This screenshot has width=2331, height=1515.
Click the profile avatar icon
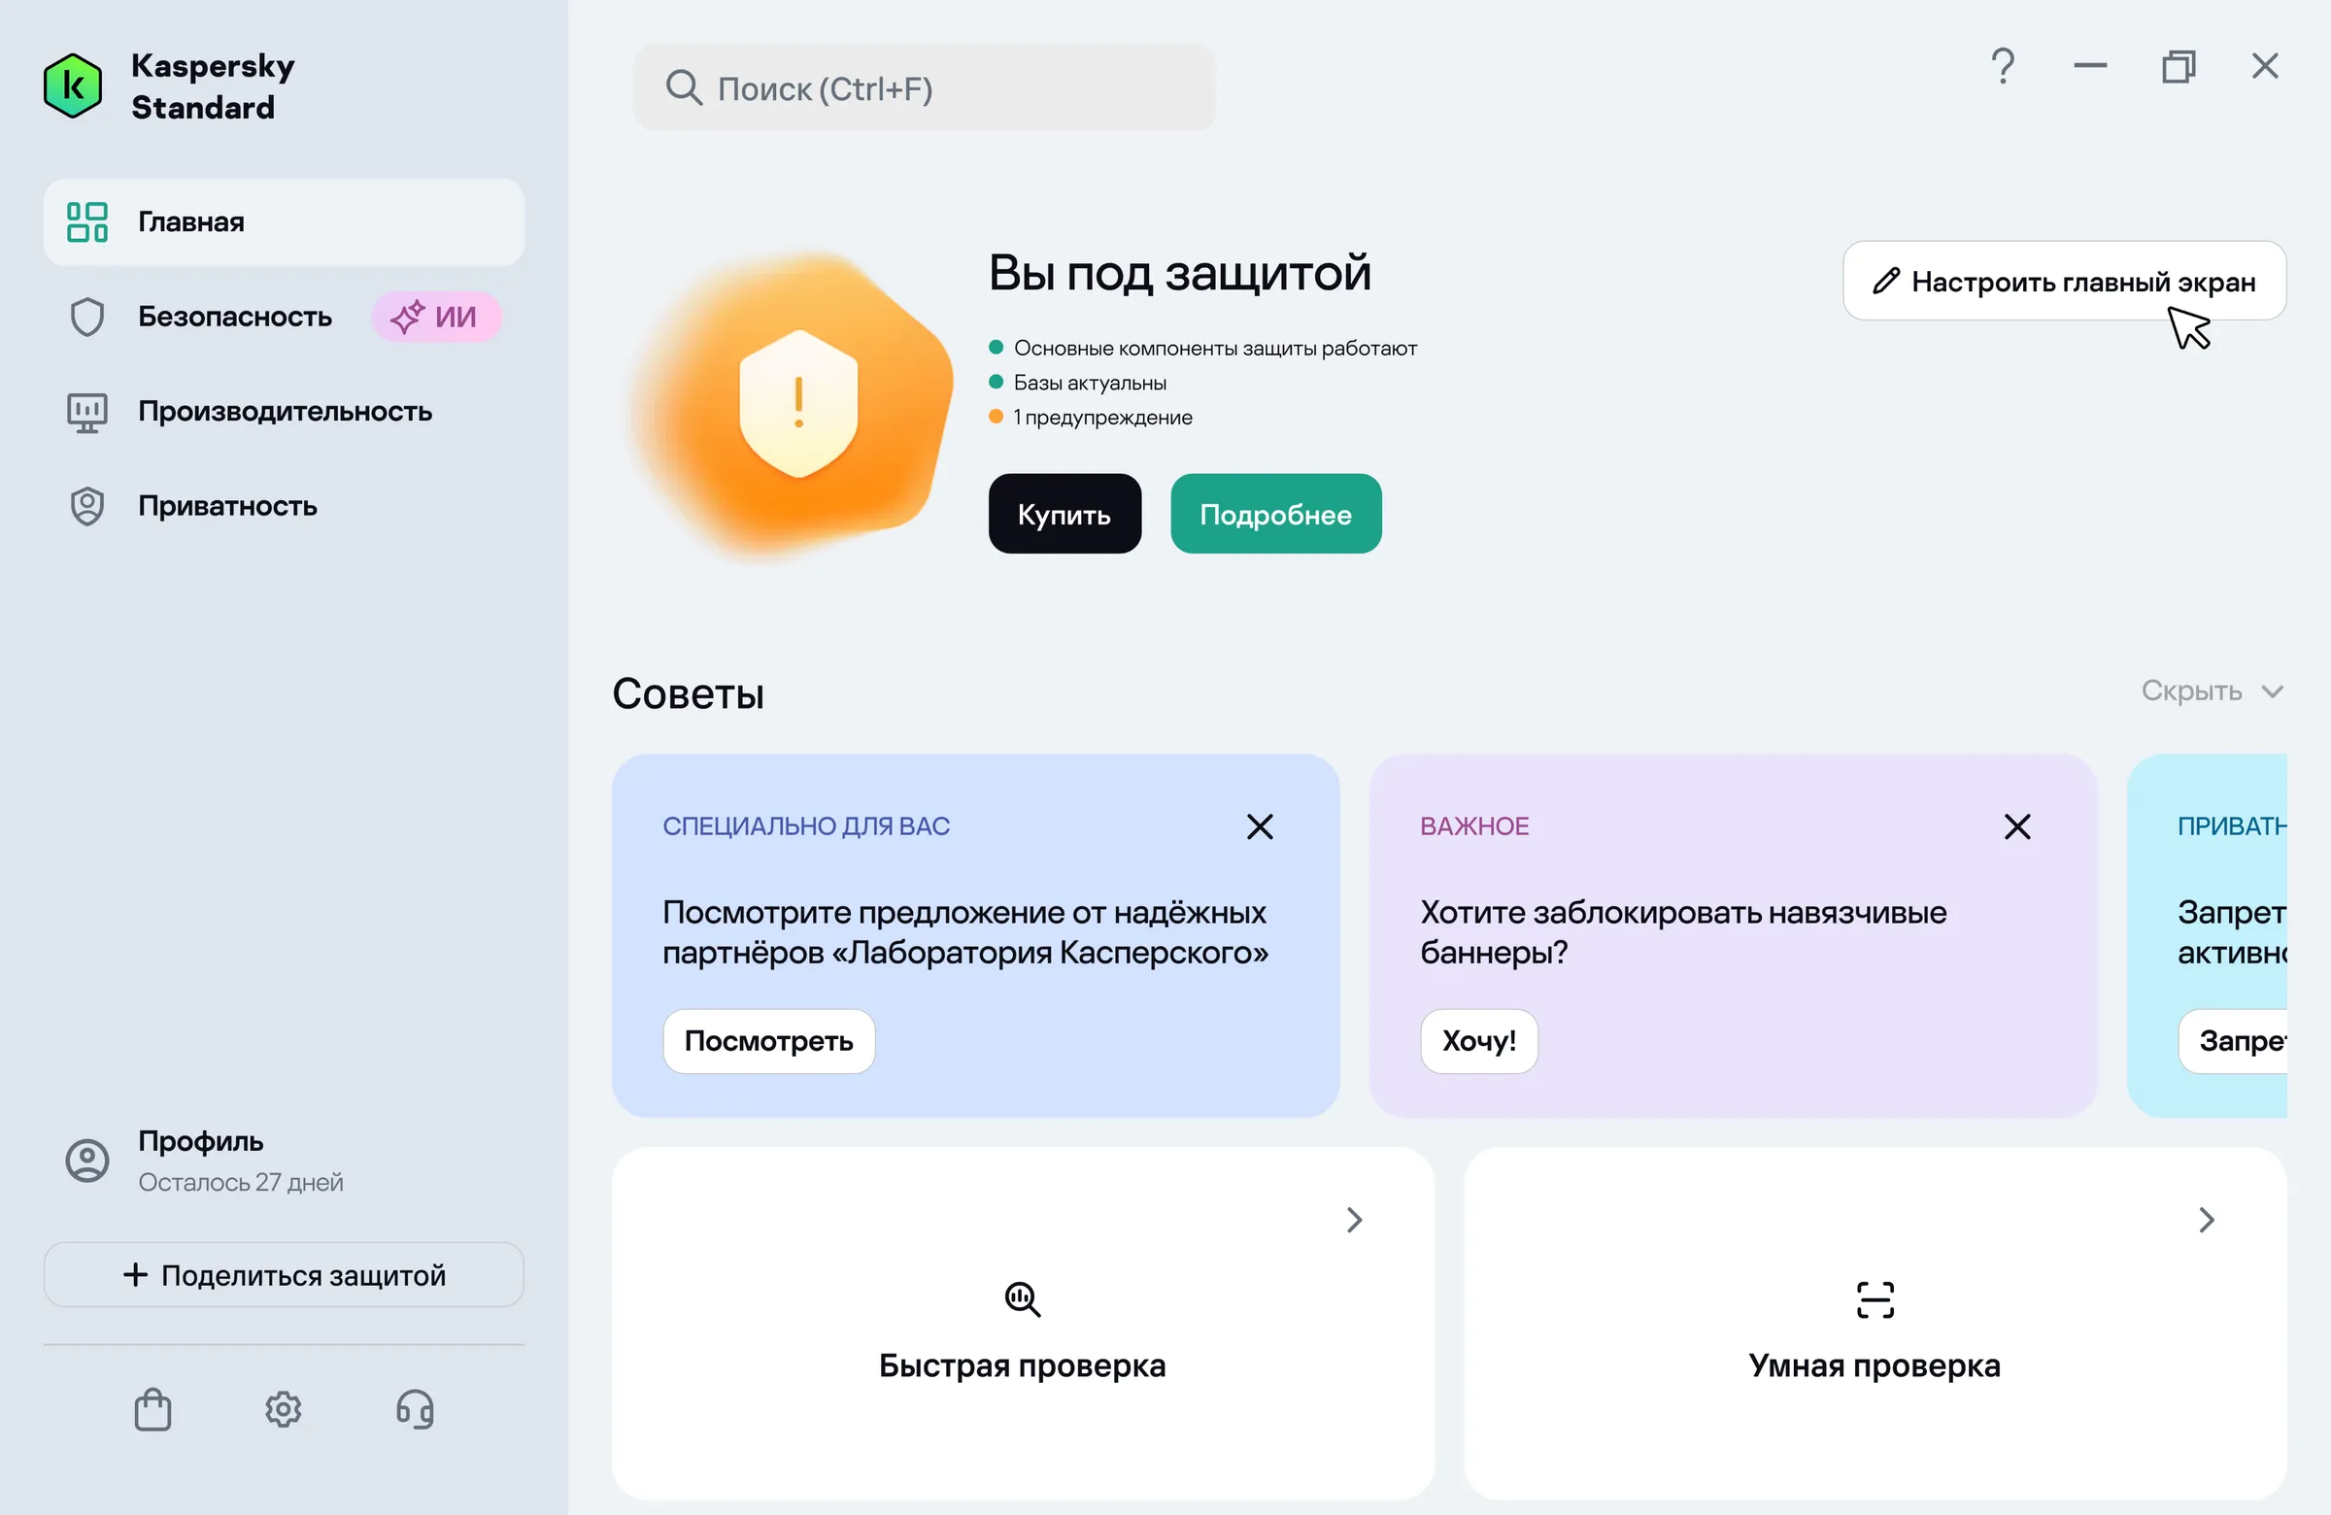point(87,1161)
